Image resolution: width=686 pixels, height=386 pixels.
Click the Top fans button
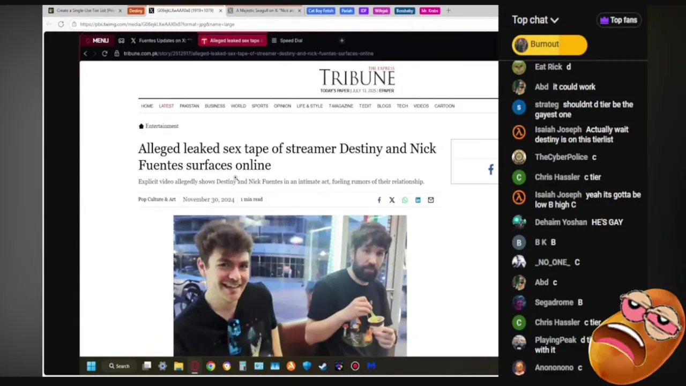click(618, 20)
